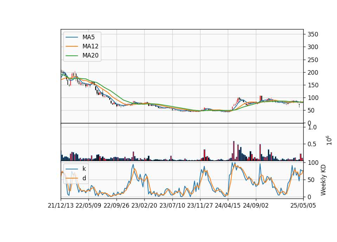
Task: Click the 200 price axis label
Action: click(313, 73)
